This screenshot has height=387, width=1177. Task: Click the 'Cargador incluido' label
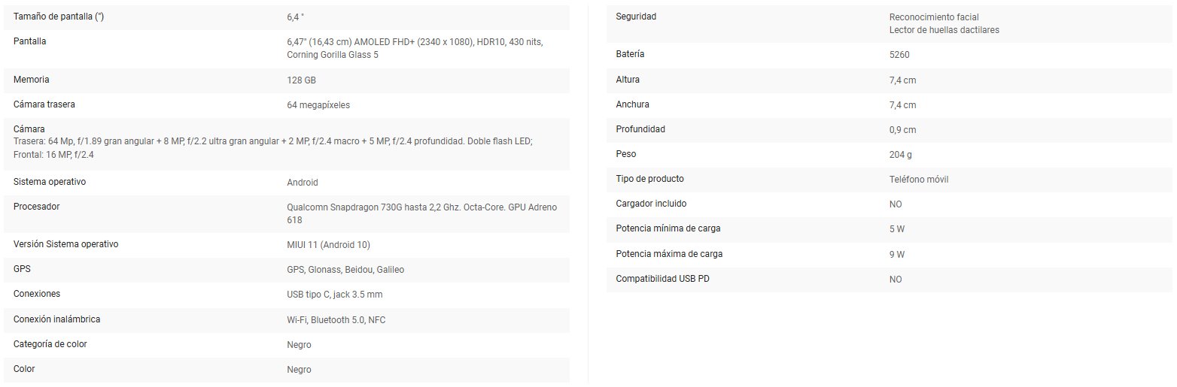point(651,204)
